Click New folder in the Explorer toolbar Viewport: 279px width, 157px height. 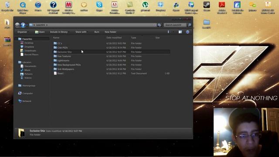[x=110, y=32]
